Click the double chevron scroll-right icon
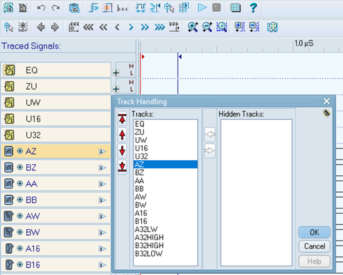 point(145,27)
